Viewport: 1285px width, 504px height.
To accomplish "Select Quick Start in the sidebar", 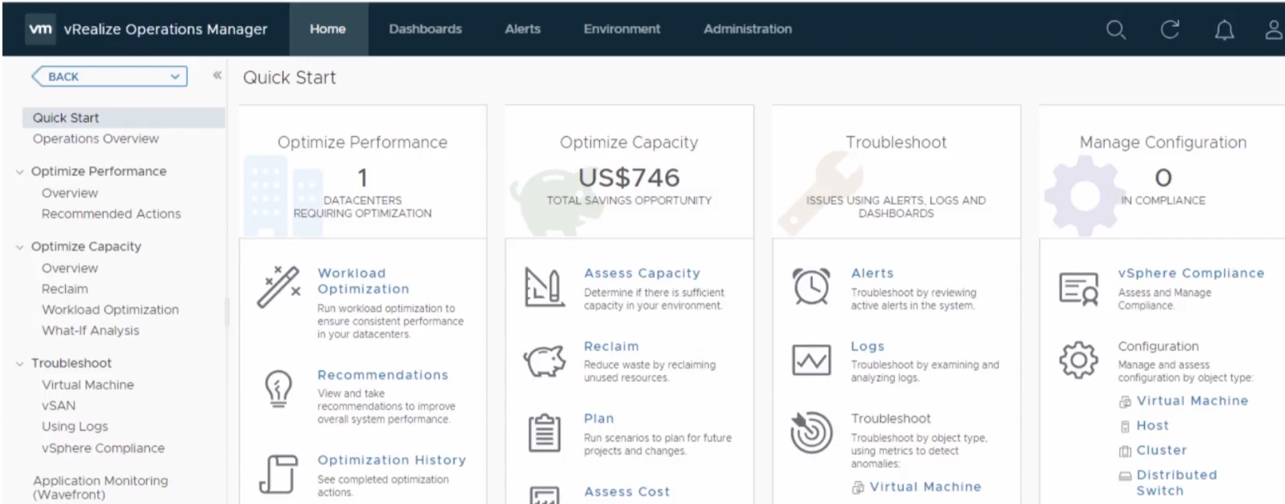I will tap(124, 117).
